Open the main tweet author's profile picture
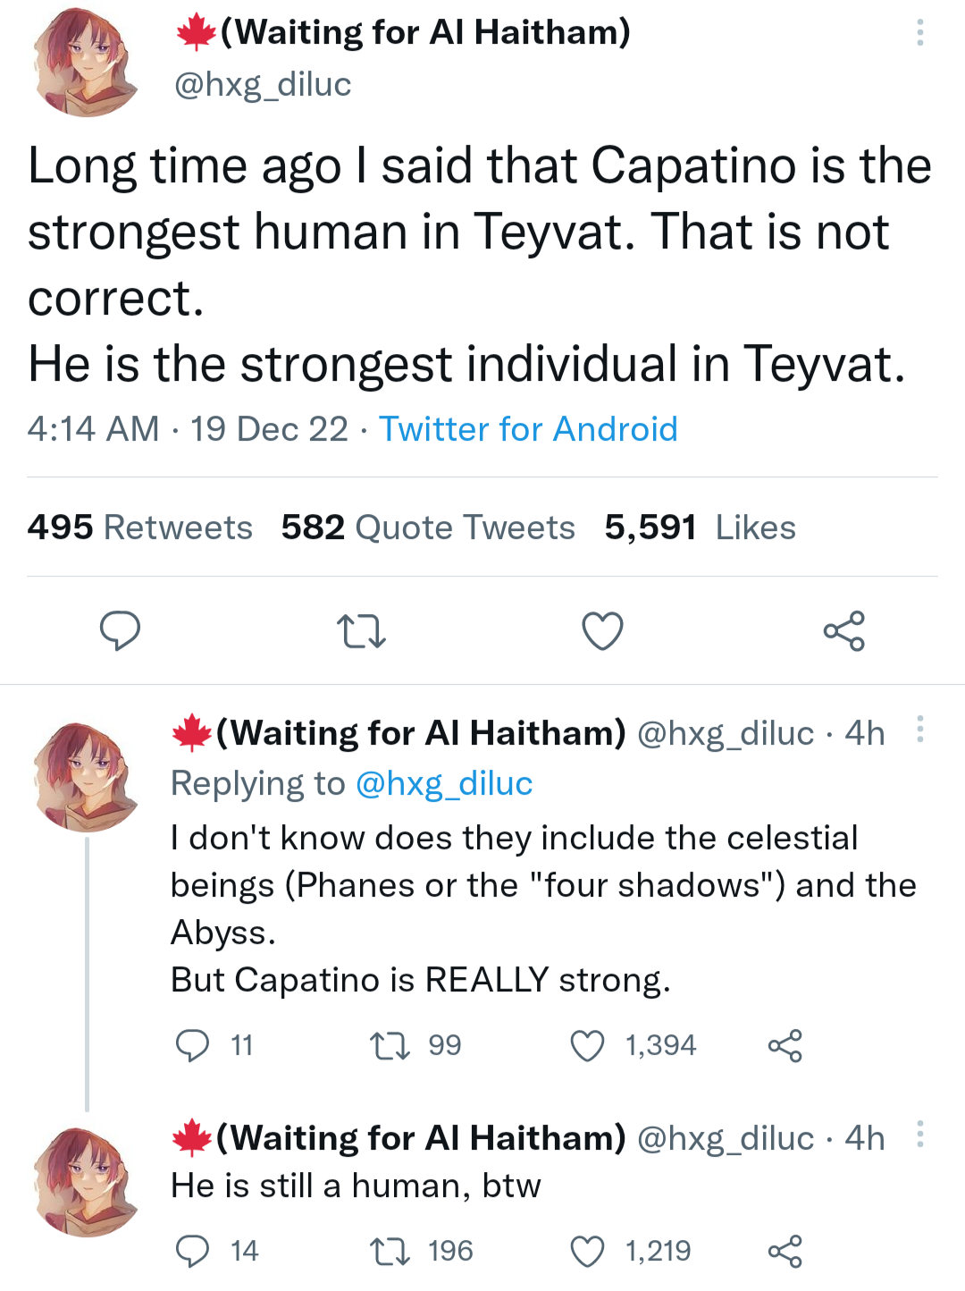Viewport: 965px width, 1291px height. [x=86, y=63]
